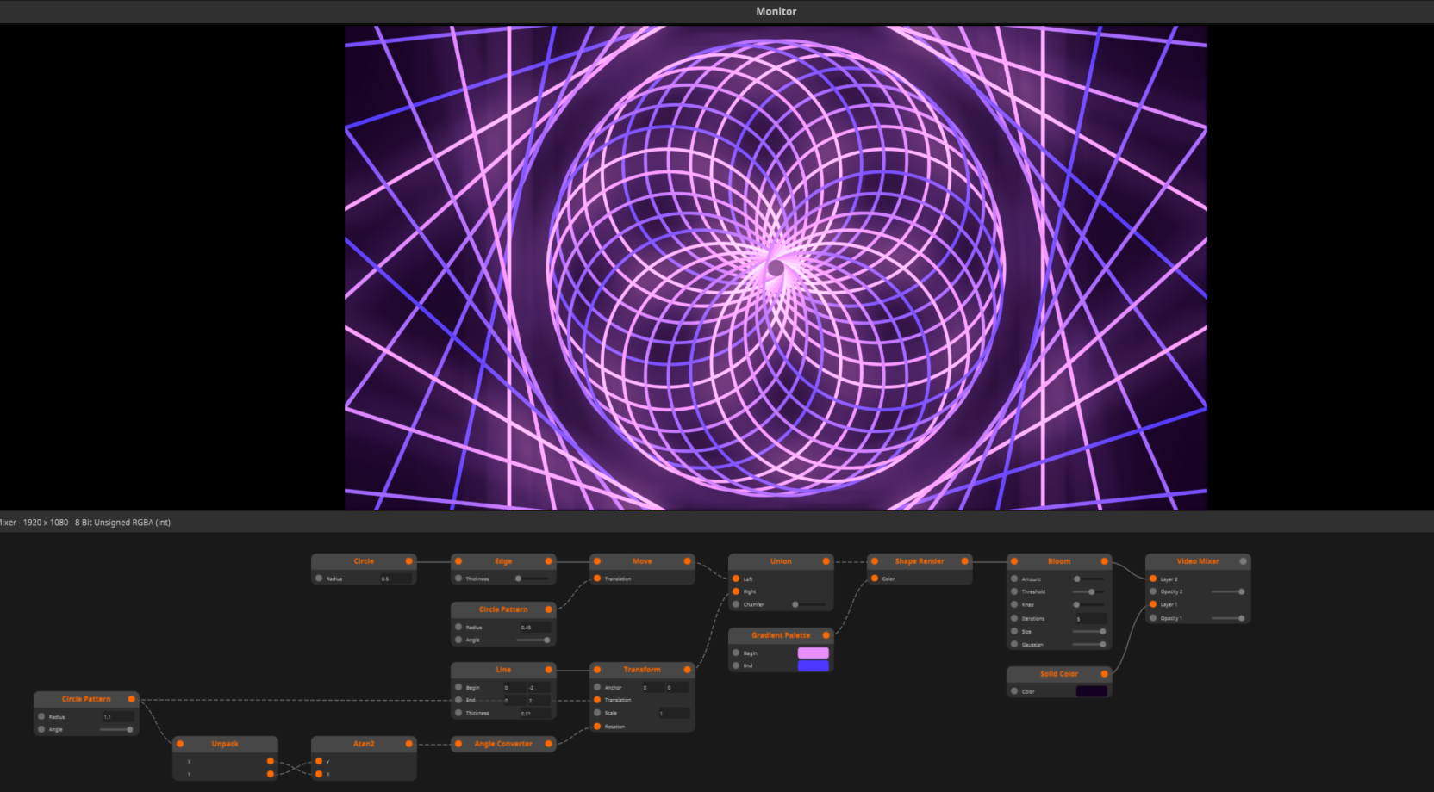1434x792 pixels.
Task: Adjust the Video Mixer Opacity 1 slider
Action: 1227,618
